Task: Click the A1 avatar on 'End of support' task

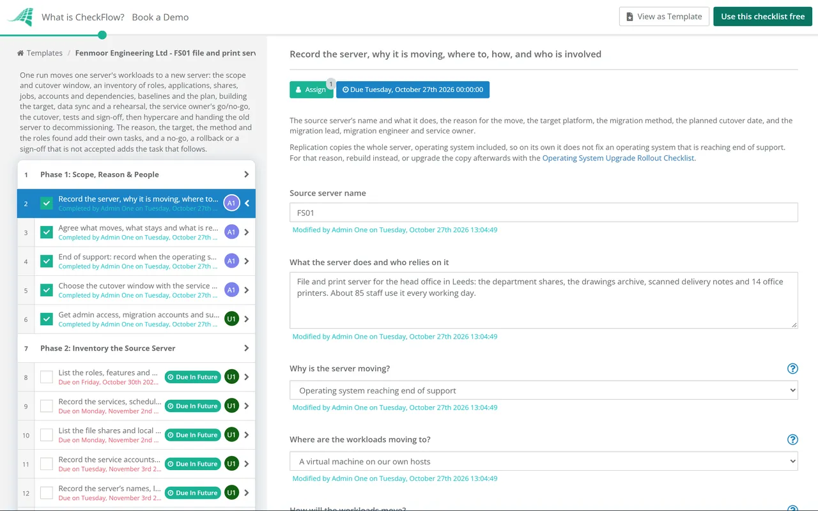Action: tap(231, 261)
